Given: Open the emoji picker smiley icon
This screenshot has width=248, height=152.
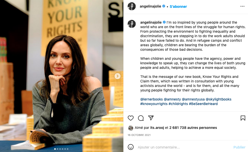Looking at the screenshot, I should click(131, 147).
